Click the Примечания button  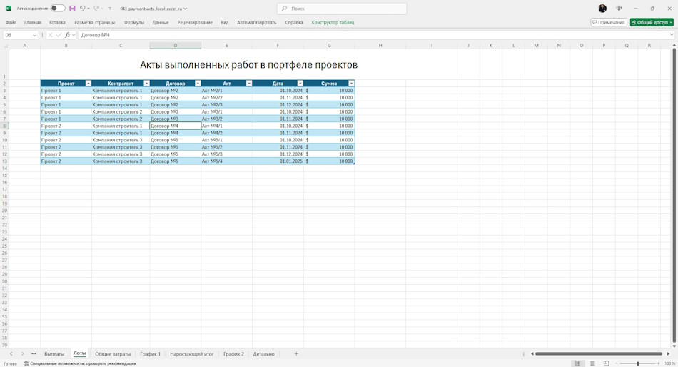[x=609, y=22]
